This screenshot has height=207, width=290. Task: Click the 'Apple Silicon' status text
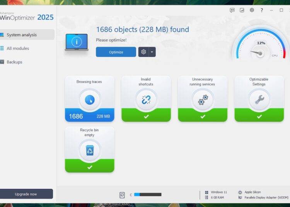252,192
